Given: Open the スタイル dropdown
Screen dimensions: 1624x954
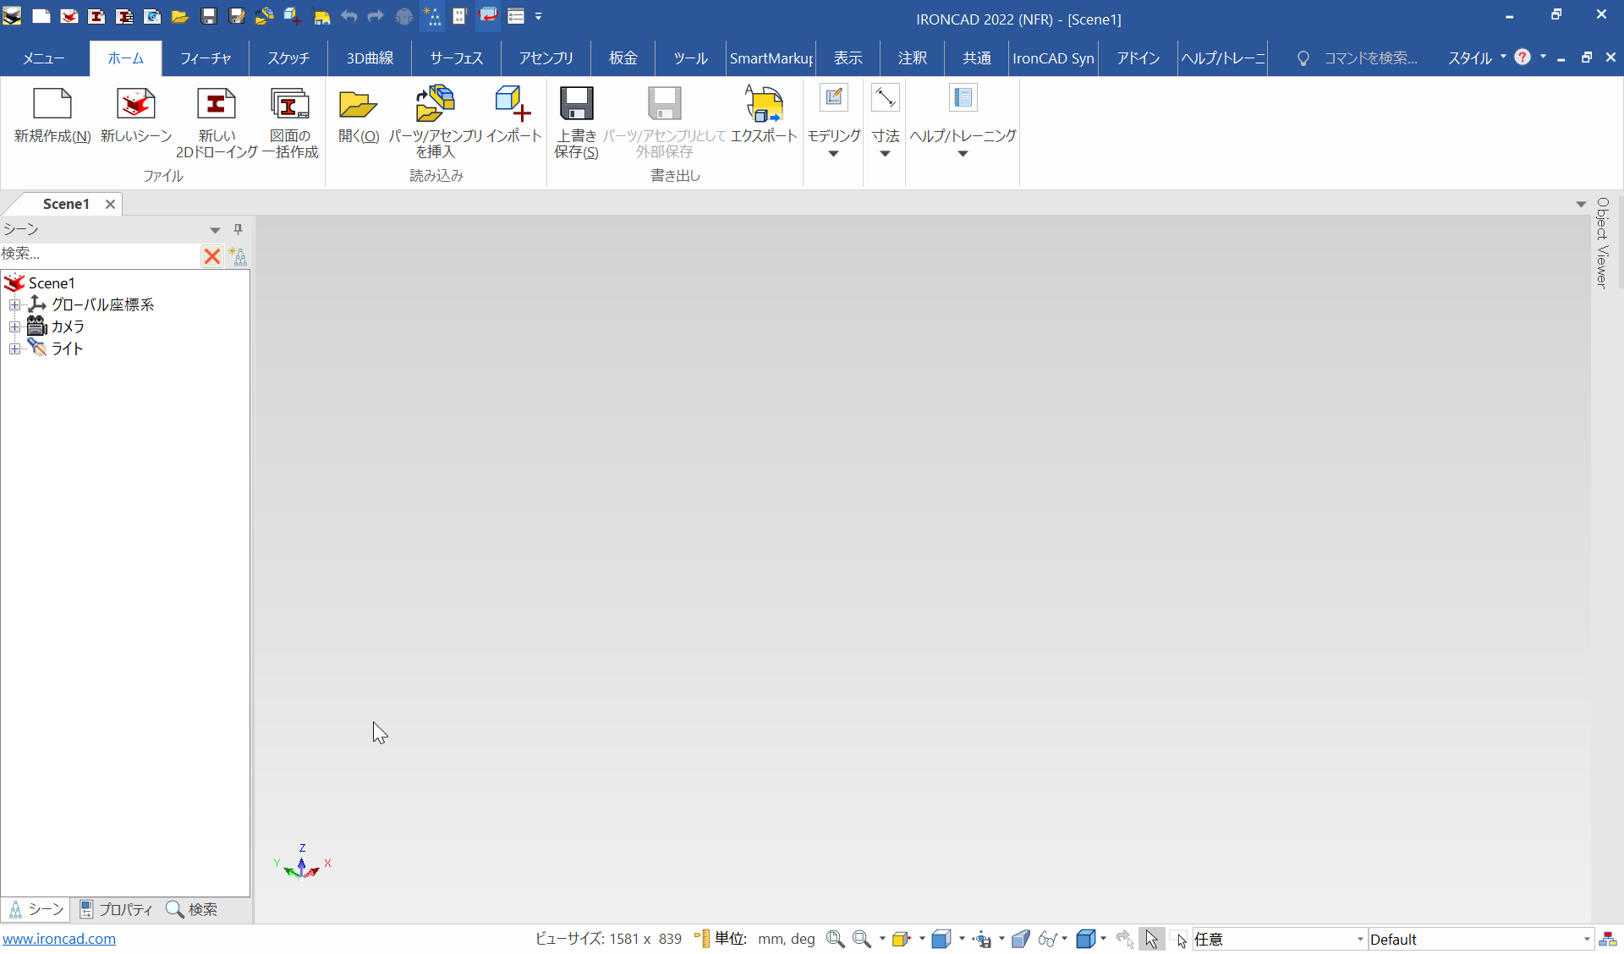Looking at the screenshot, I should [1477, 58].
